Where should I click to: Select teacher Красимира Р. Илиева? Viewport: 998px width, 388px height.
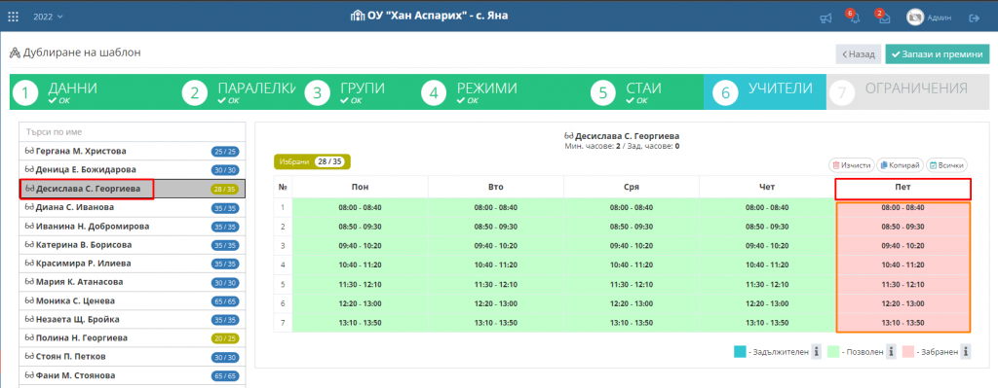point(133,264)
